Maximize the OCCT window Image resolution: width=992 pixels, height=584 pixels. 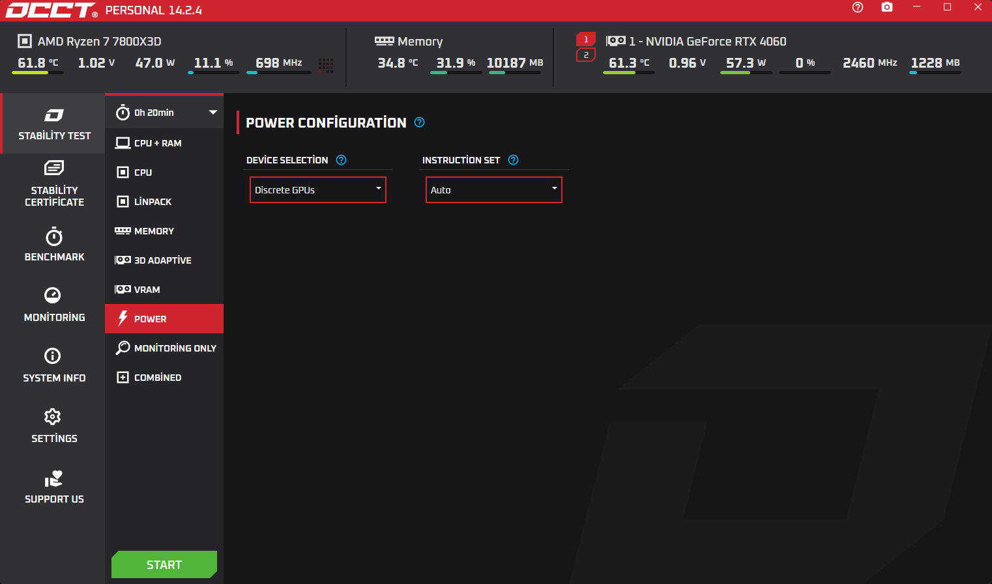point(948,7)
